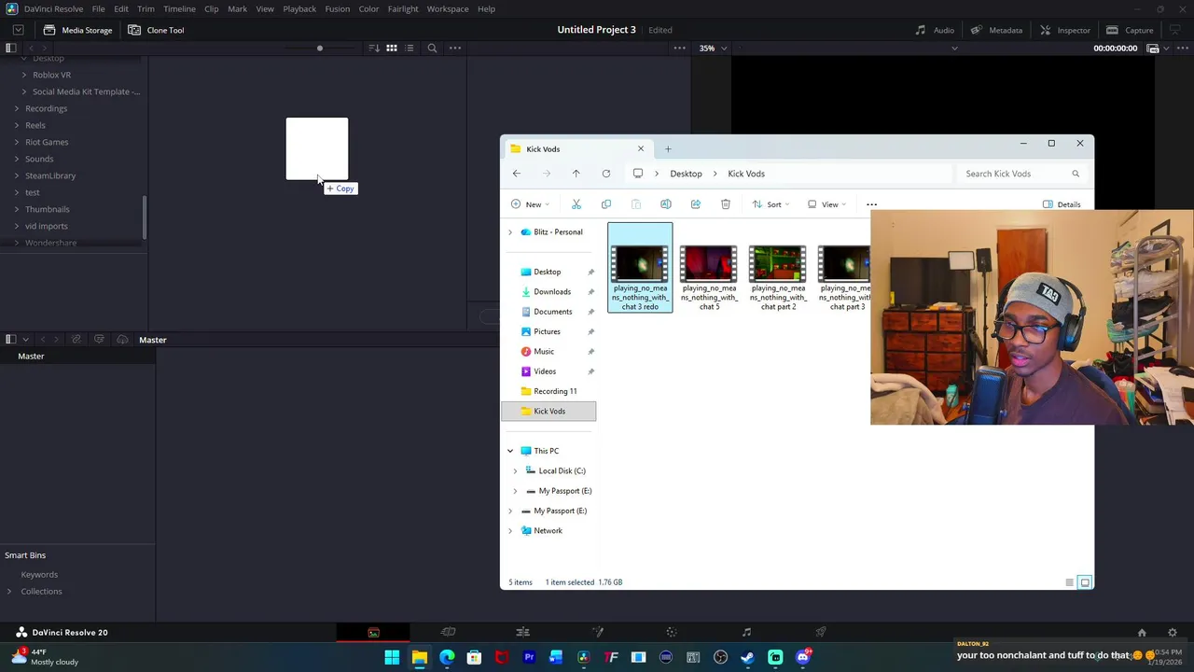Open the Clone Tool
Viewport: 1194px width, 672px height.
tap(156, 30)
